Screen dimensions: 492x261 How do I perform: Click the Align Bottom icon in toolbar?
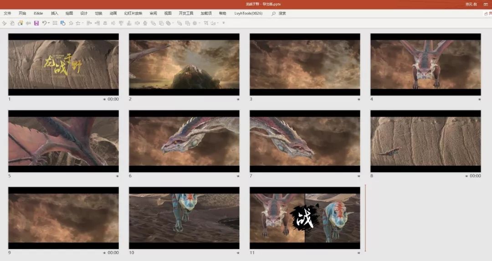point(129,23)
